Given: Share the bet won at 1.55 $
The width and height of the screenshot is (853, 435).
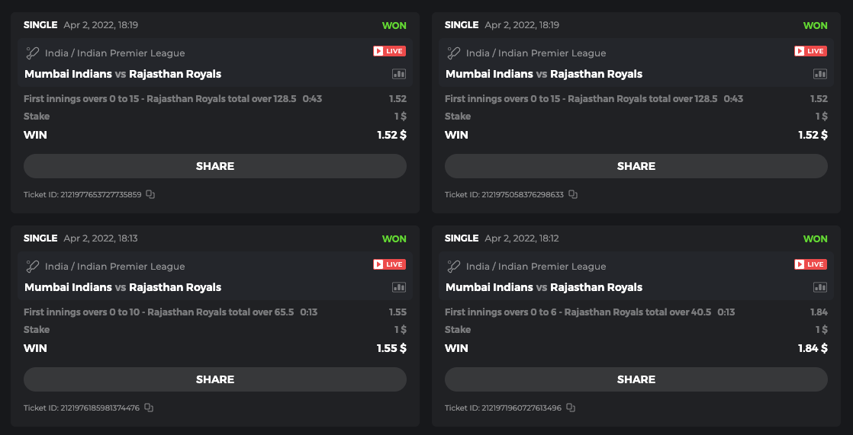Looking at the screenshot, I should (x=215, y=379).
